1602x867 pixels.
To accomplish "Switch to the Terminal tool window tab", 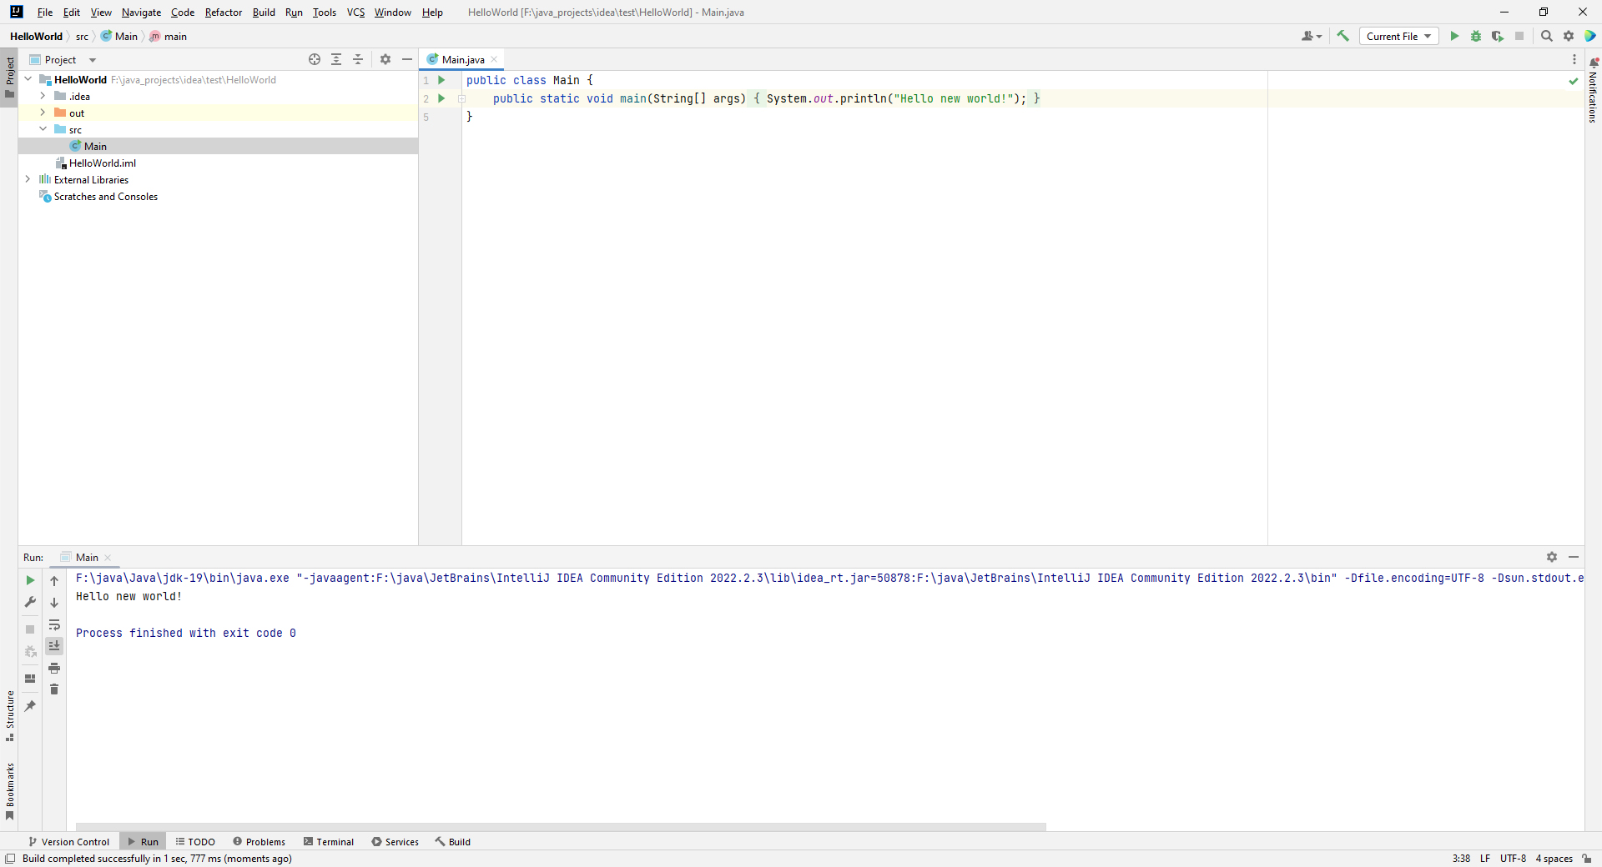I will click(x=329, y=842).
